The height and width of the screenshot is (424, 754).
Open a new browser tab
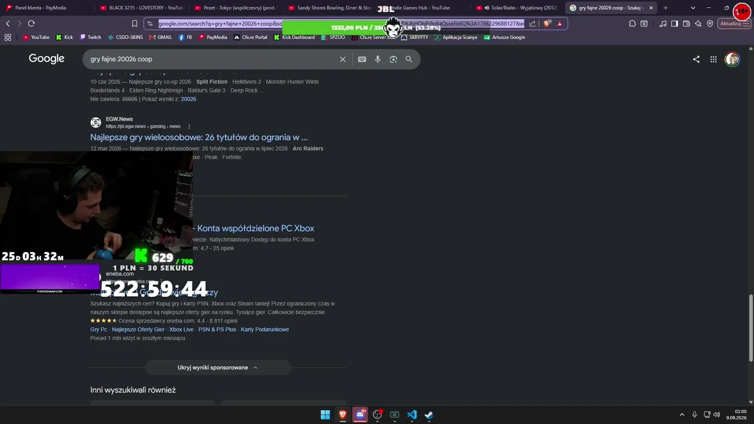point(666,8)
